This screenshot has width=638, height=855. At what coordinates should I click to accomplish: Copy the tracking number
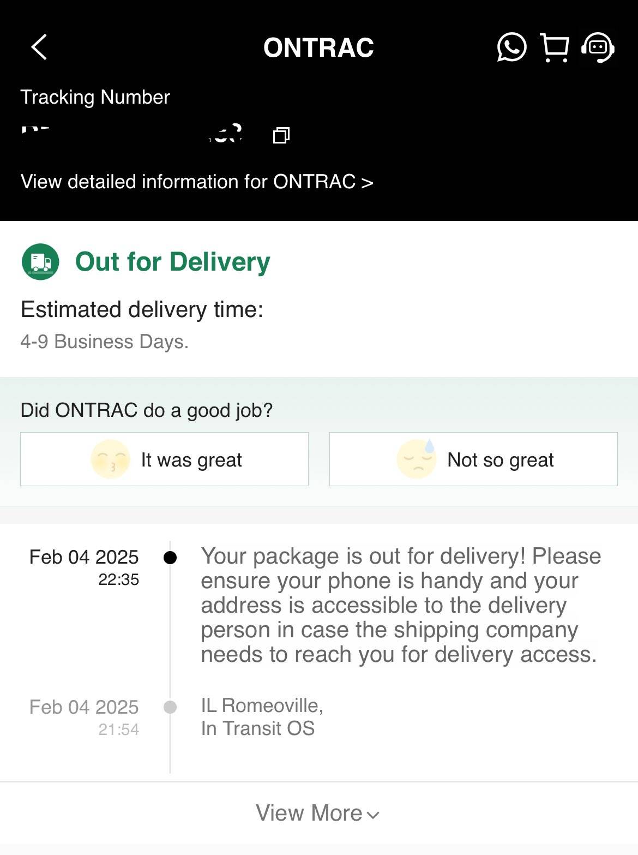[281, 135]
